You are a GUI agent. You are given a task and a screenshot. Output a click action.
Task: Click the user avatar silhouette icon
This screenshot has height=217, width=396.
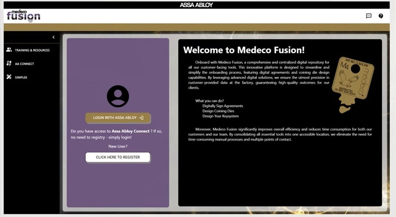[118, 96]
